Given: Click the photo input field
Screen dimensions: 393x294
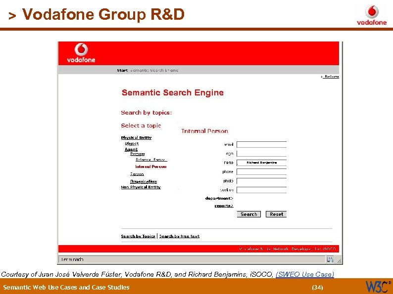Looking at the screenshot, I should point(261,181).
